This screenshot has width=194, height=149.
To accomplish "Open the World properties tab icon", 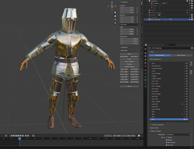I will pos(145,66).
